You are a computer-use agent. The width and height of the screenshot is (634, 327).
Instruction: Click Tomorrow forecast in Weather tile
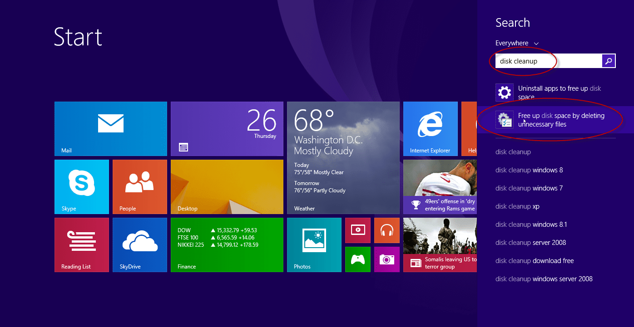click(320, 187)
